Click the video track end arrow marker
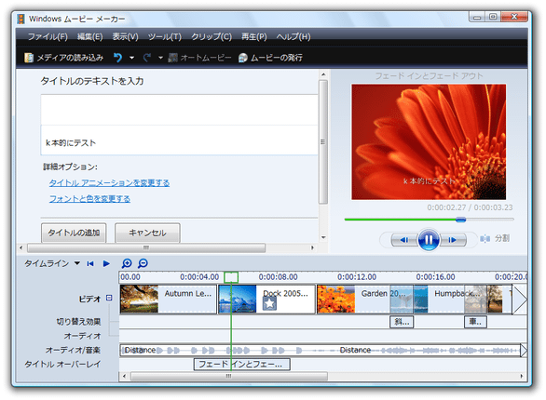Viewport: 546px width, 400px height. (x=520, y=300)
